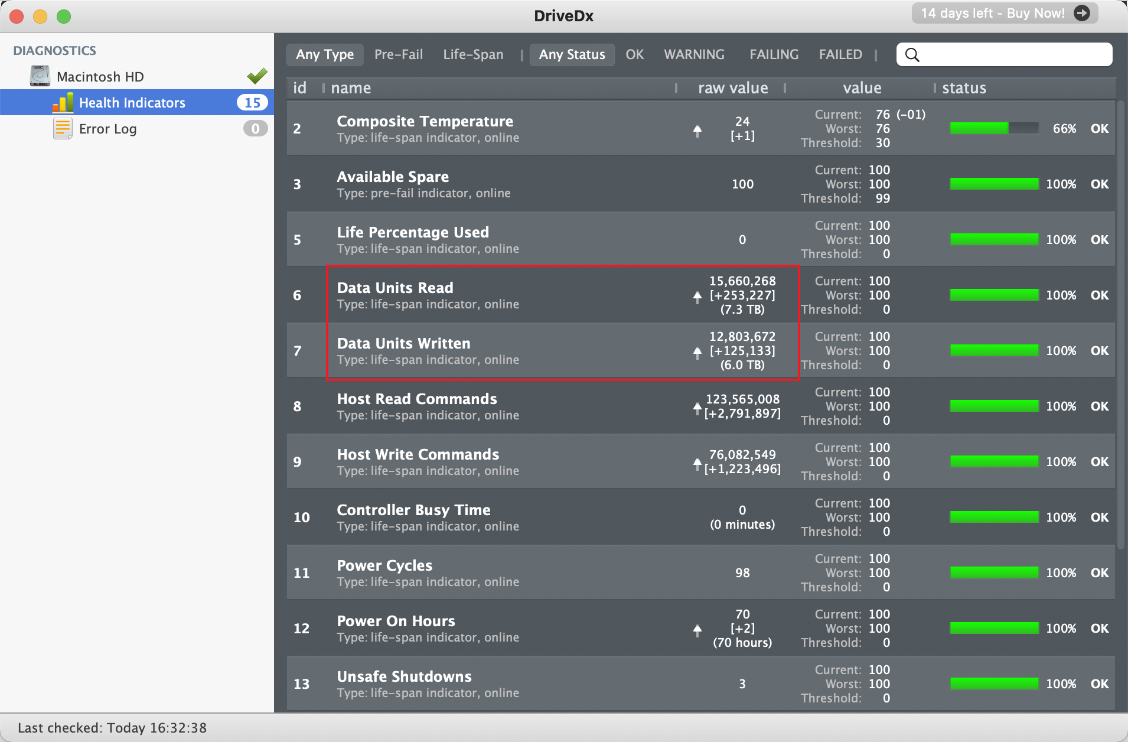Screen dimensions: 1128x742
Task: Select the FAILING status filter
Action: pos(774,55)
